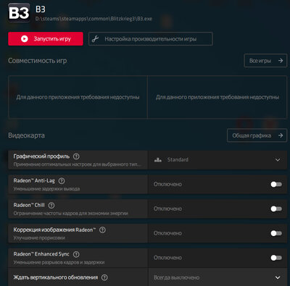Viewport: 290px width, 286px height.
Task: Show help for Ждать вертикального обновления
Action: point(104,277)
